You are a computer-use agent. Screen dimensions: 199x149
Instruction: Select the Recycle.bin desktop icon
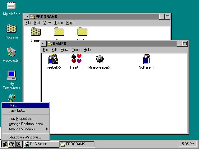pos(12,52)
